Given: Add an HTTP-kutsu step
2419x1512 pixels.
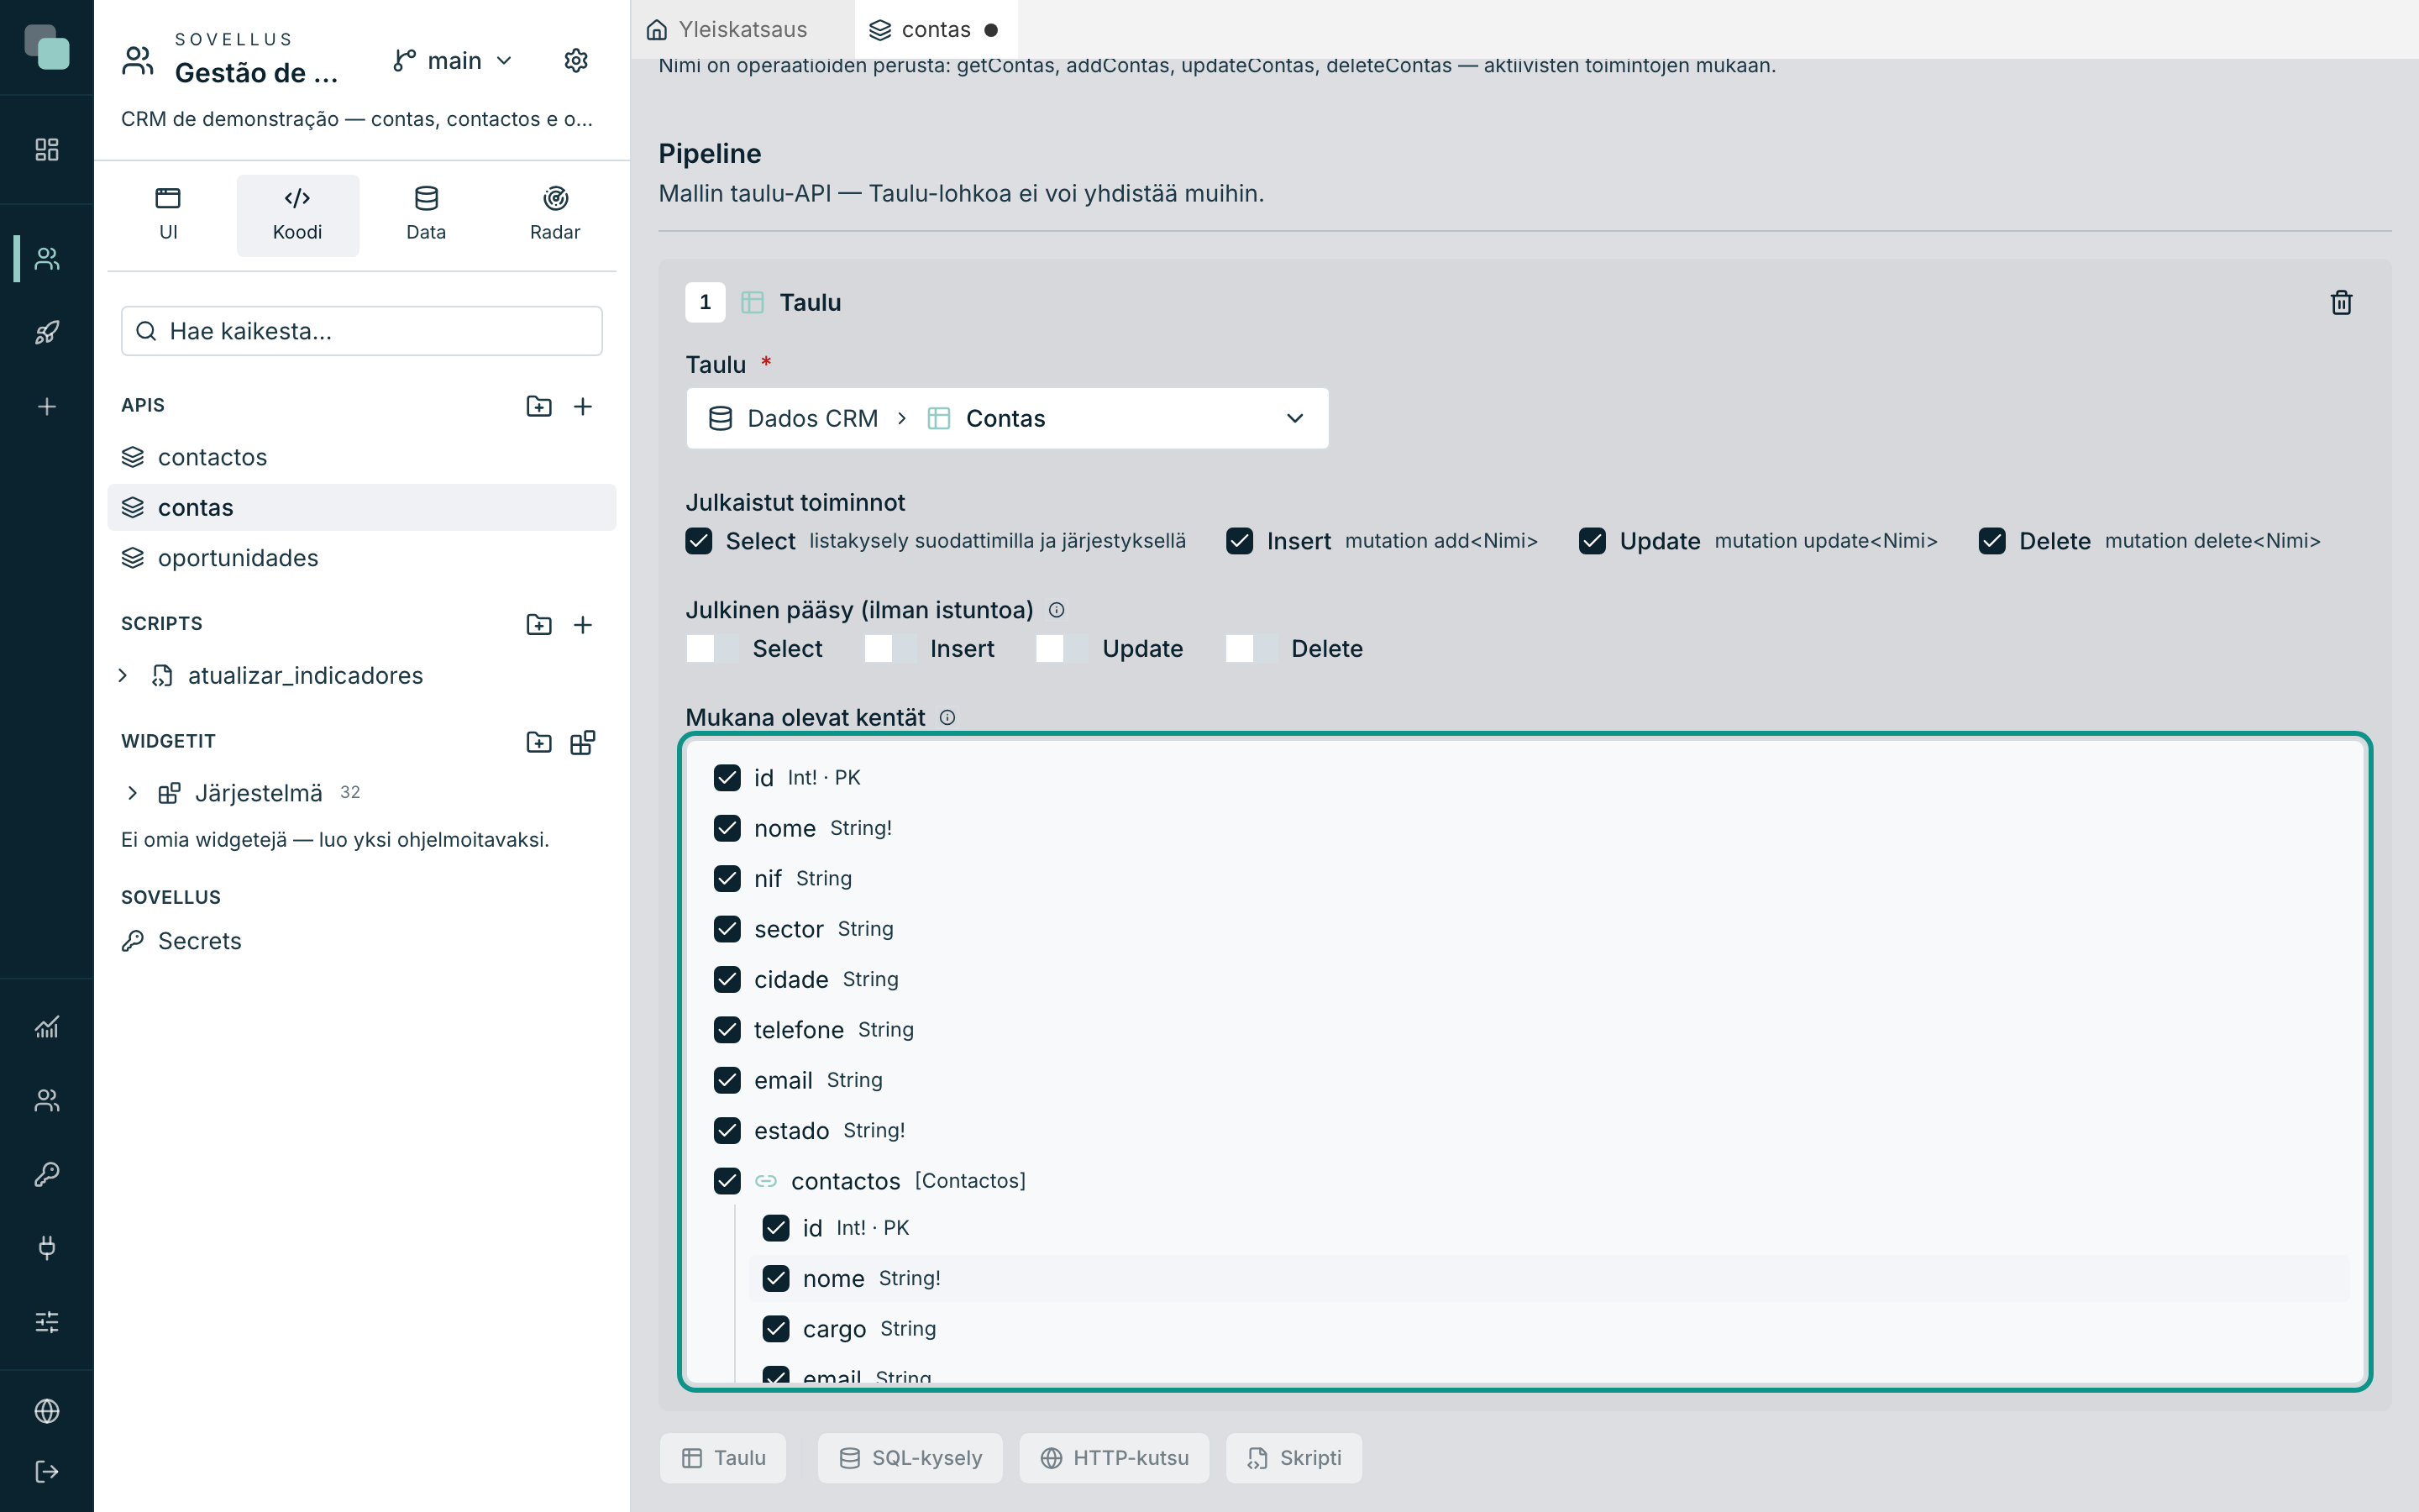Looking at the screenshot, I should click(x=1115, y=1458).
